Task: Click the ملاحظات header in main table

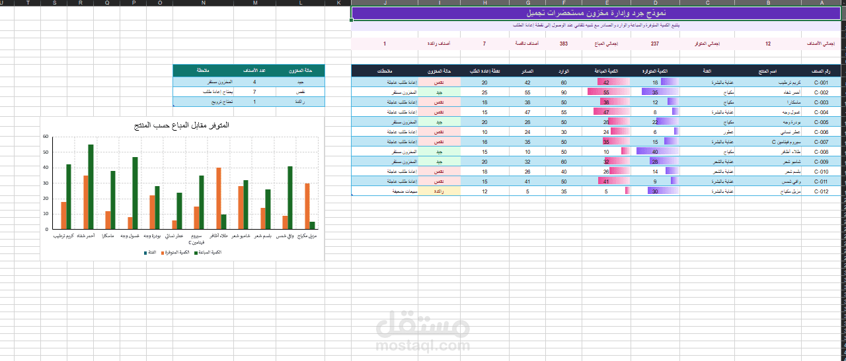Action: tap(385, 71)
